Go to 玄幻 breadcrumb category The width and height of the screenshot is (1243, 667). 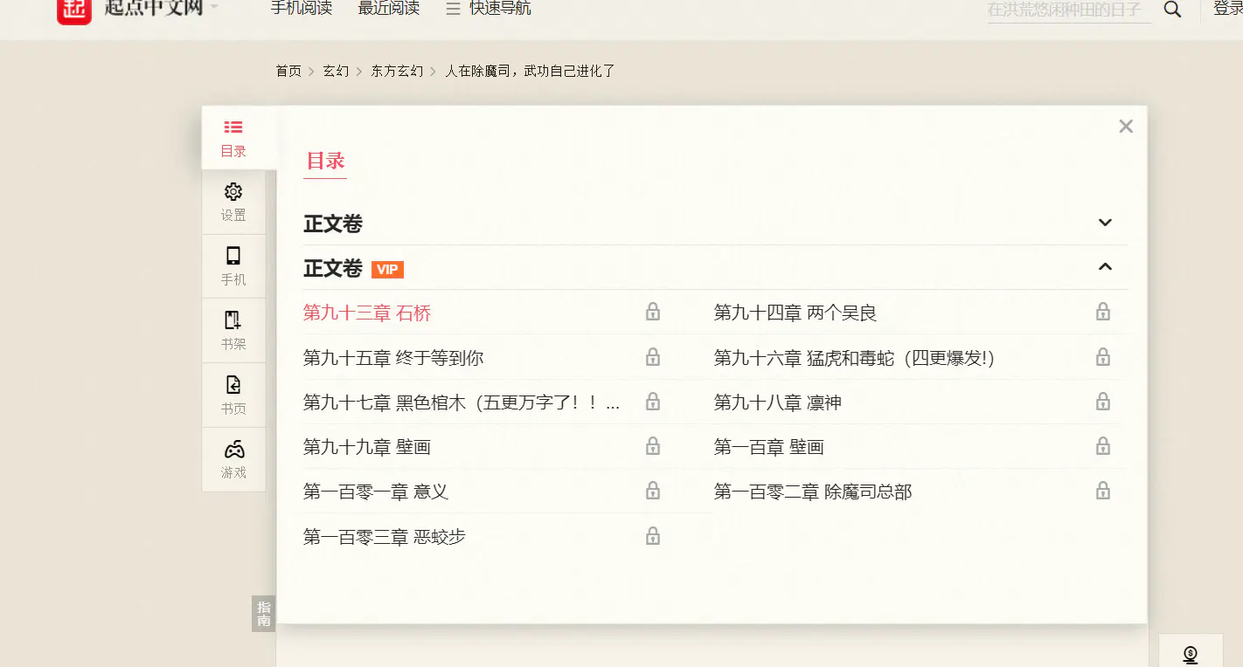tap(336, 71)
